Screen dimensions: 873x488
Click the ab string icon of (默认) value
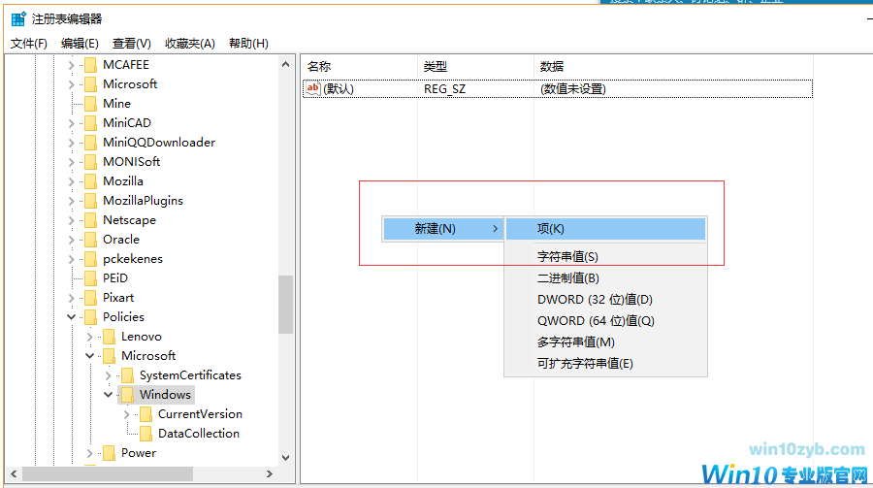[x=313, y=88]
